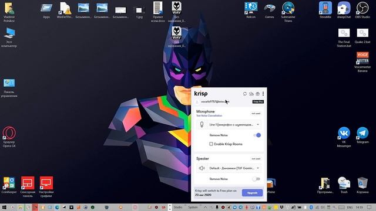Toggle Speaker Remove Noise switch

[x=256, y=179]
